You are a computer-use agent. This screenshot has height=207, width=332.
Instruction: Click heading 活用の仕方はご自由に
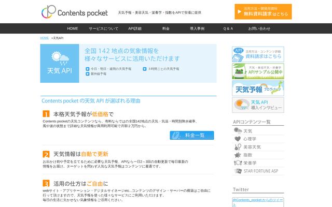pyautogui.click(x=81, y=183)
